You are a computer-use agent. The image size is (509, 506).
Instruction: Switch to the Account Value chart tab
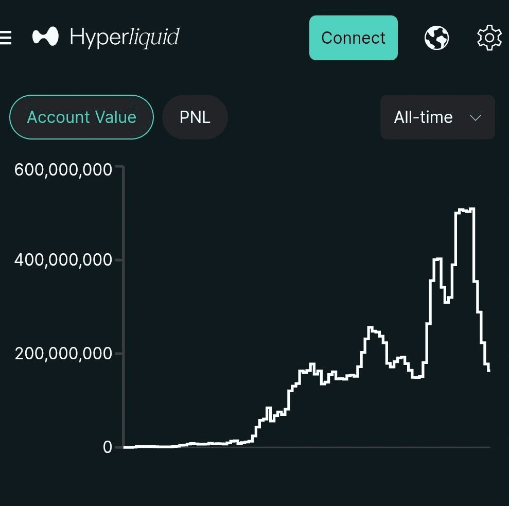81,117
